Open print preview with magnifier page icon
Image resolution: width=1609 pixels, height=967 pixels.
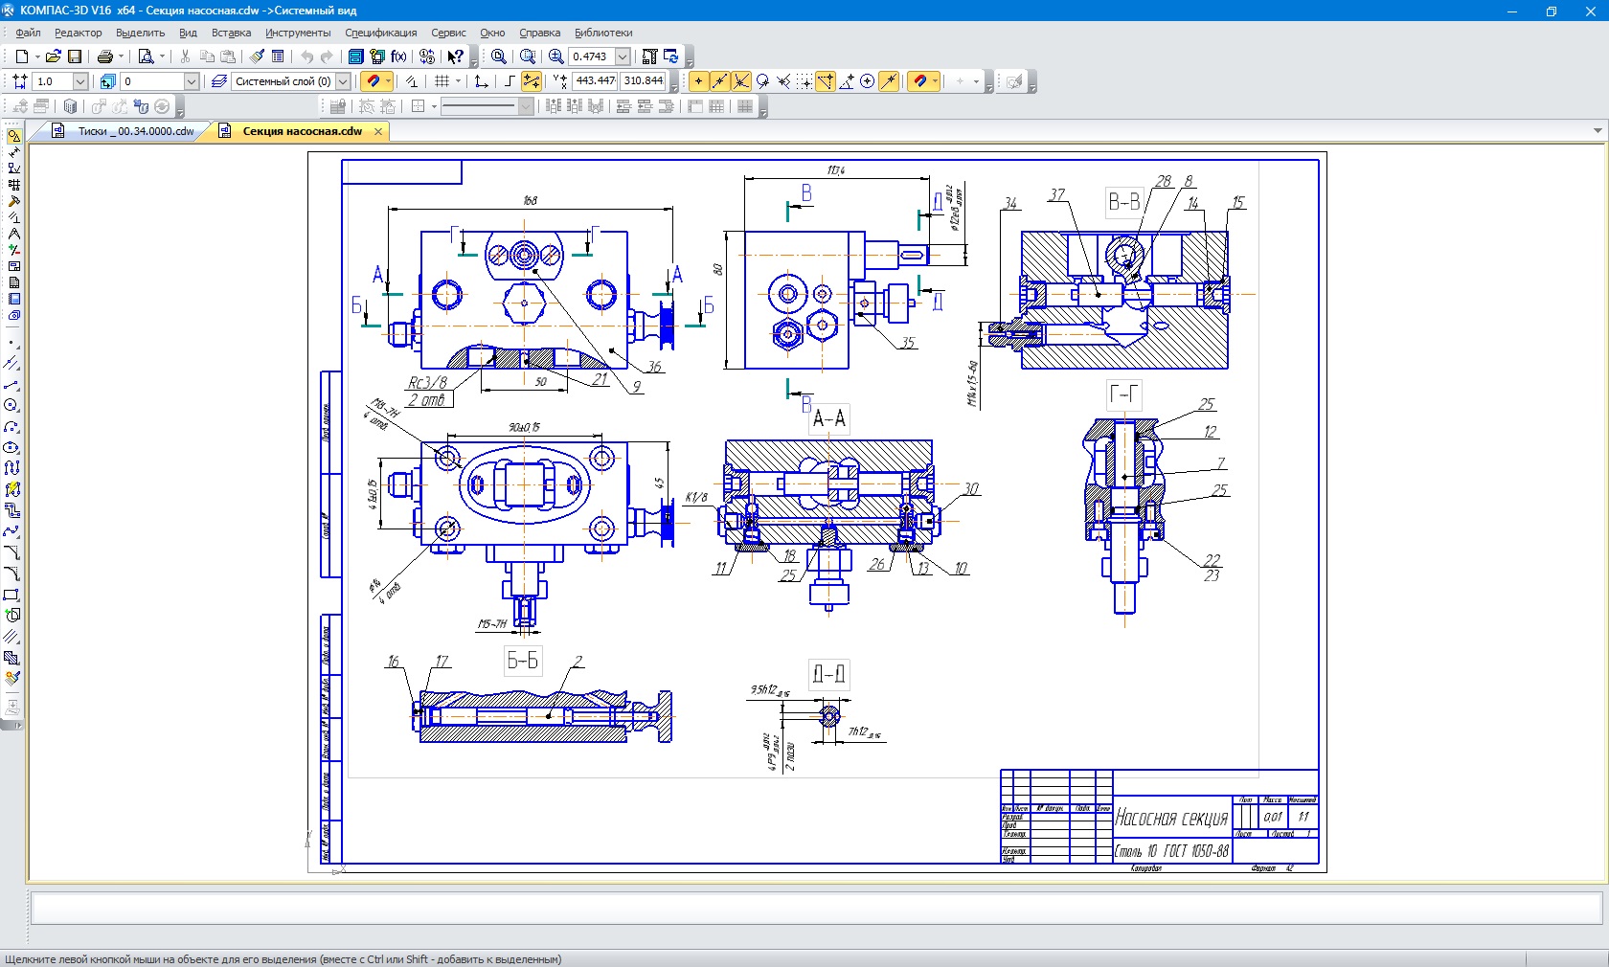(146, 56)
